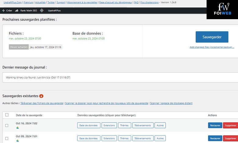Restore the Oct 16, 2024 backup
Image resolution: width=238 pixels, height=143 pixels.
pyautogui.click(x=215, y=125)
